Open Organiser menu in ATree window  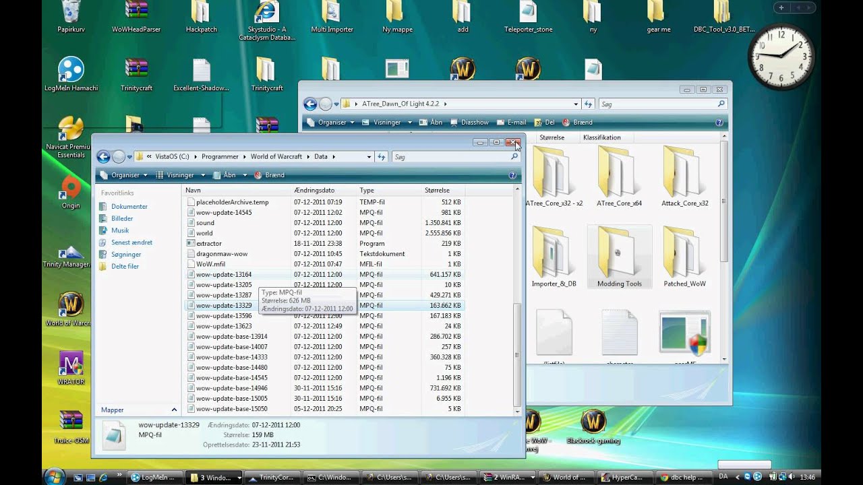coord(332,123)
